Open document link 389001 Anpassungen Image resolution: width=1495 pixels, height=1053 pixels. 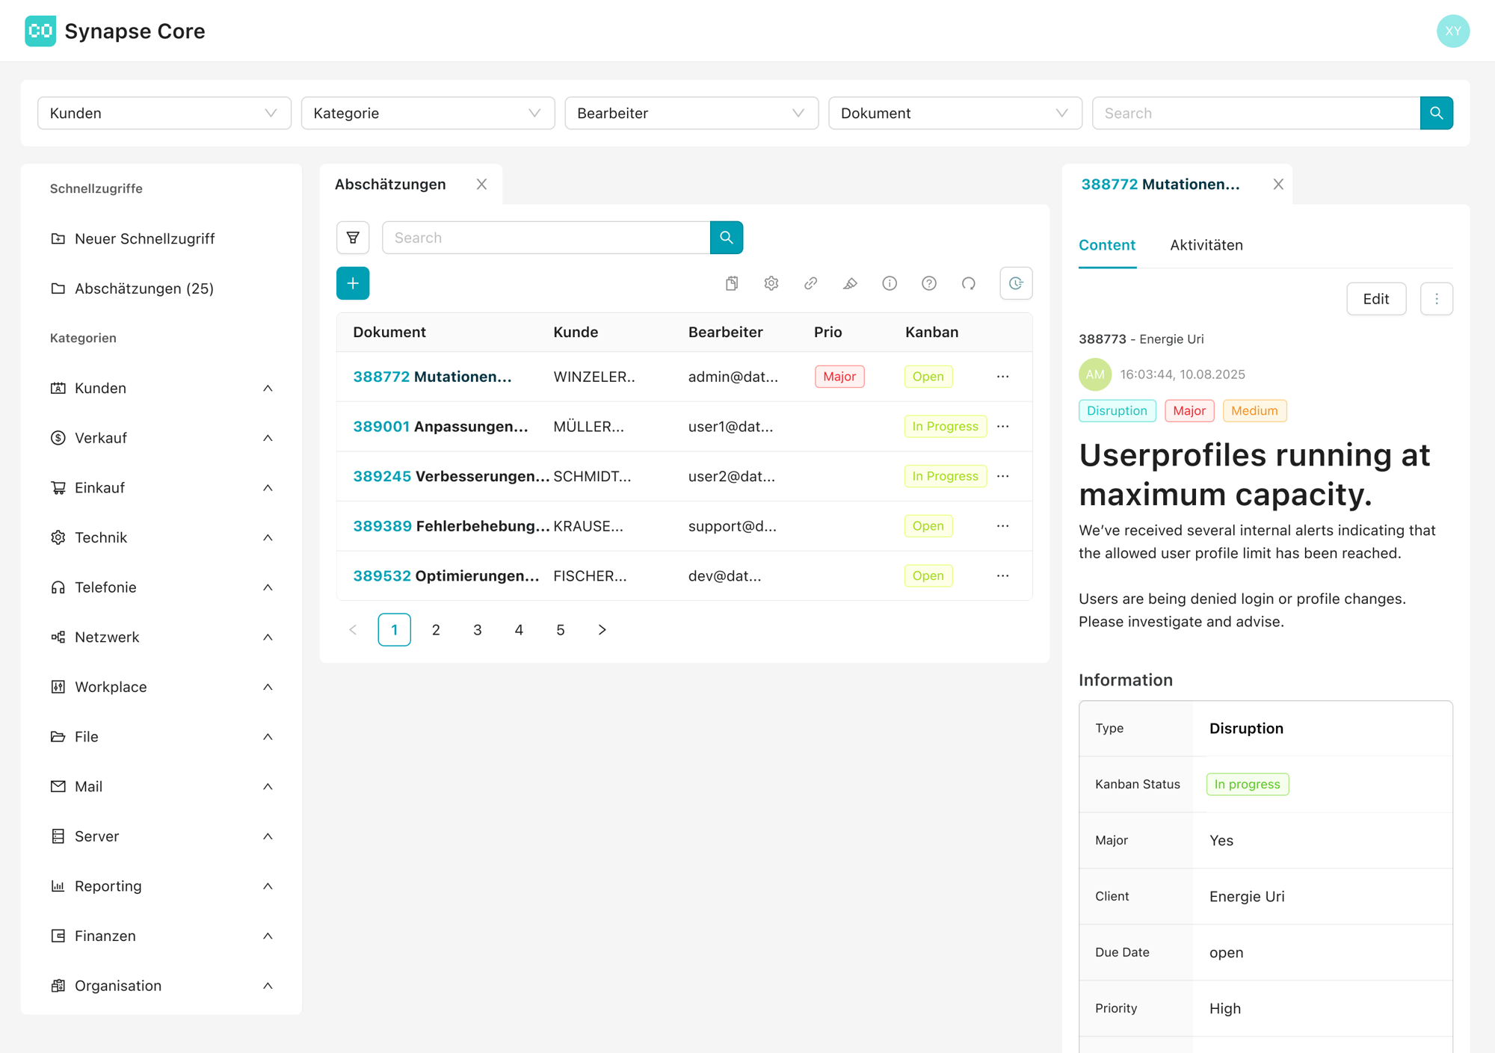(x=440, y=426)
